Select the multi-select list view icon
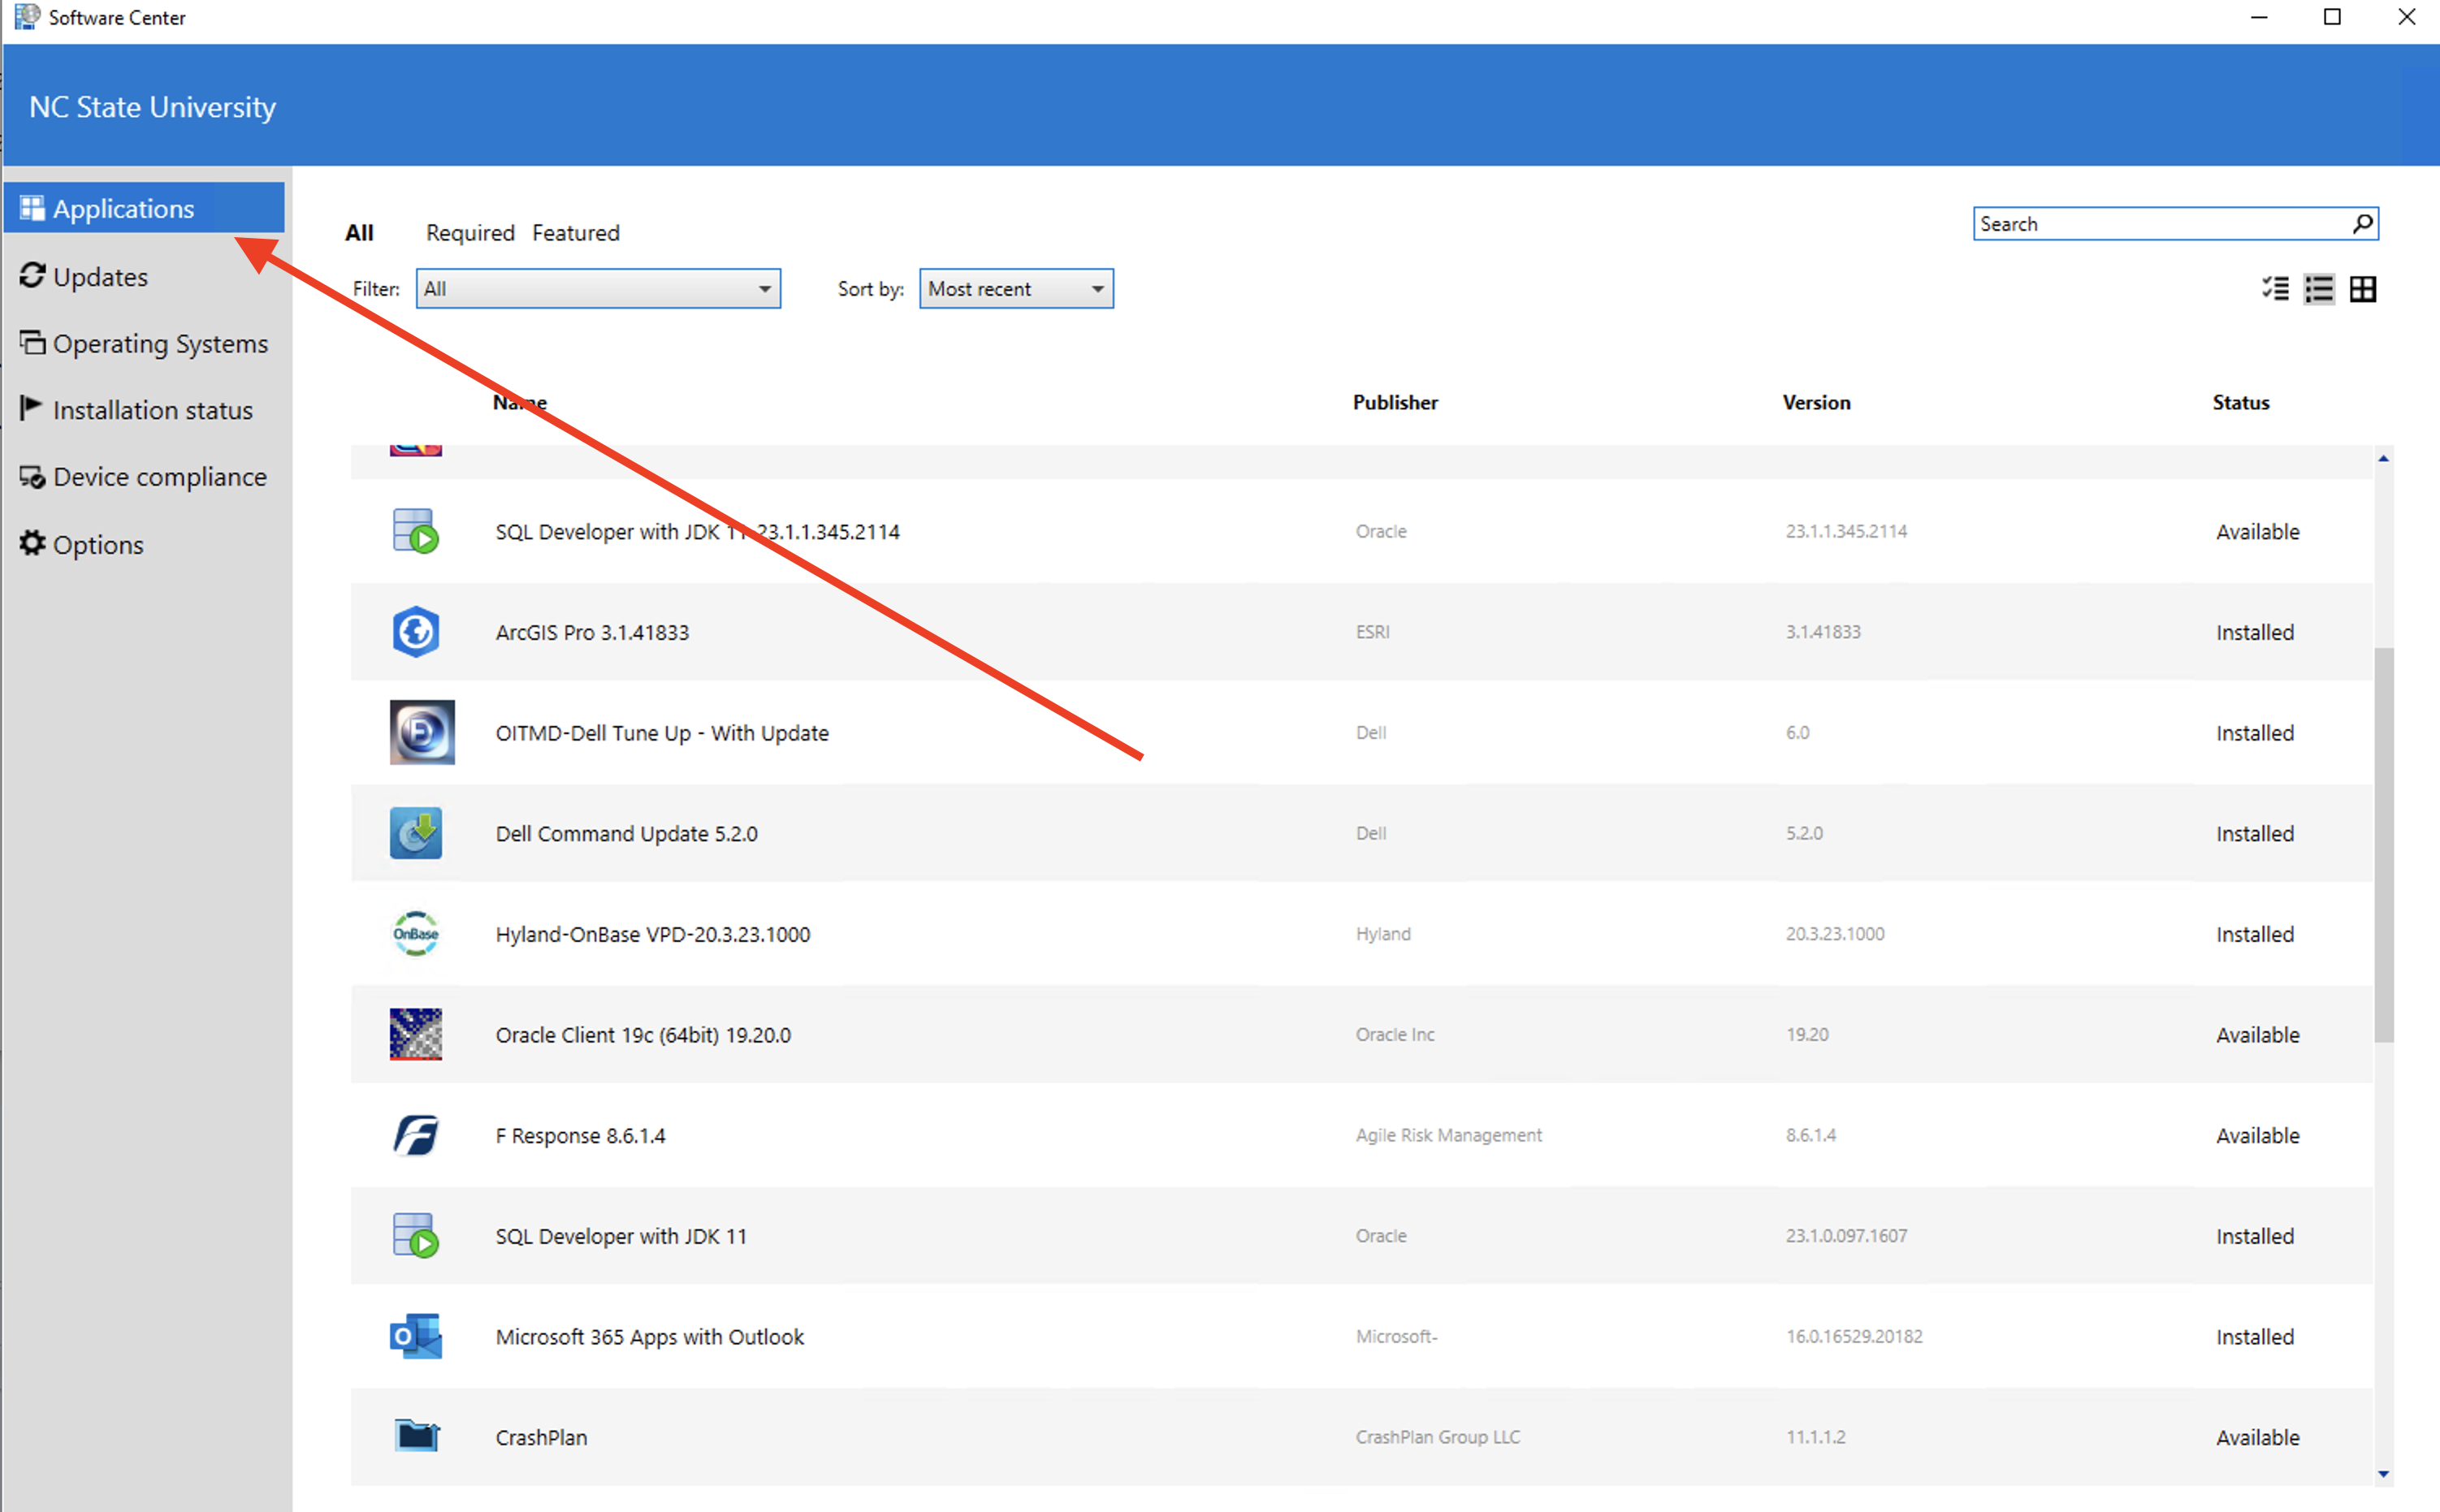The width and height of the screenshot is (2440, 1512). pos(2275,289)
